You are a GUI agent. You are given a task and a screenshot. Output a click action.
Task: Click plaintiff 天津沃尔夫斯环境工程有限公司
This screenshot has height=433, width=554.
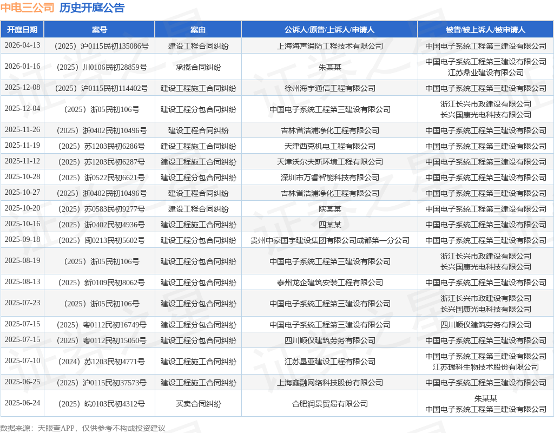[x=329, y=162]
